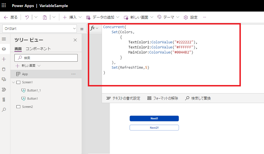Click the Next2!! button on canvas
Image resolution: width=264 pixels, height=154 pixels.
[154, 128]
